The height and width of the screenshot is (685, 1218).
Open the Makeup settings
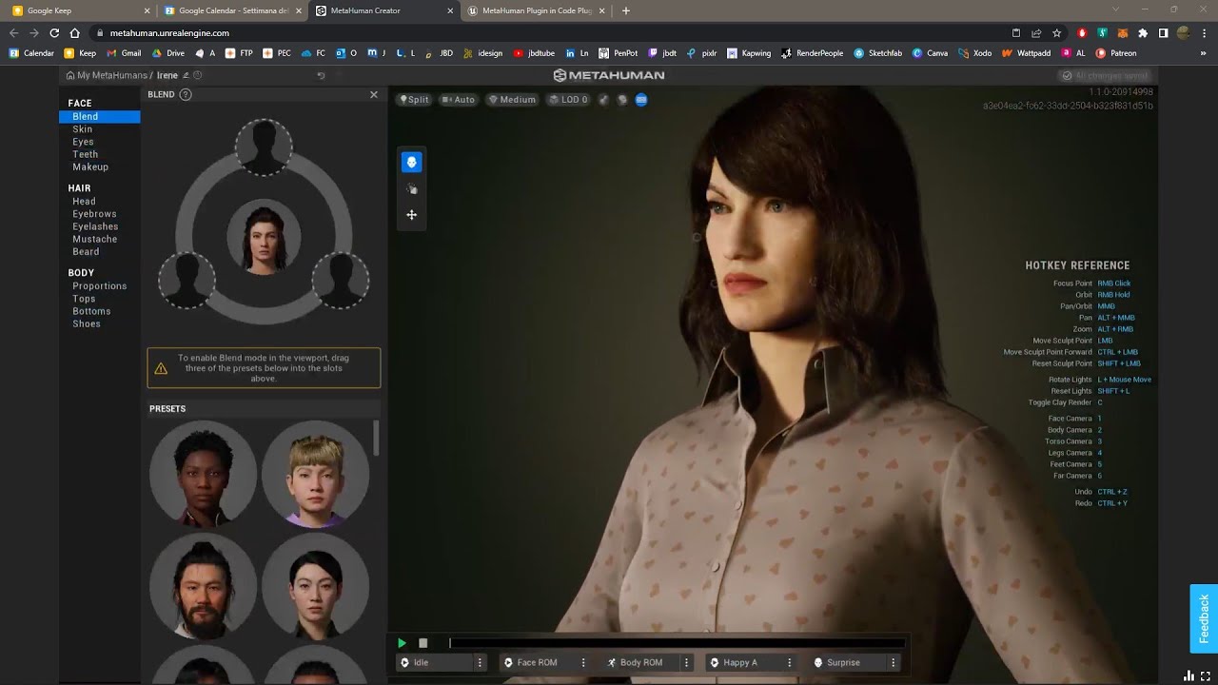90,166
